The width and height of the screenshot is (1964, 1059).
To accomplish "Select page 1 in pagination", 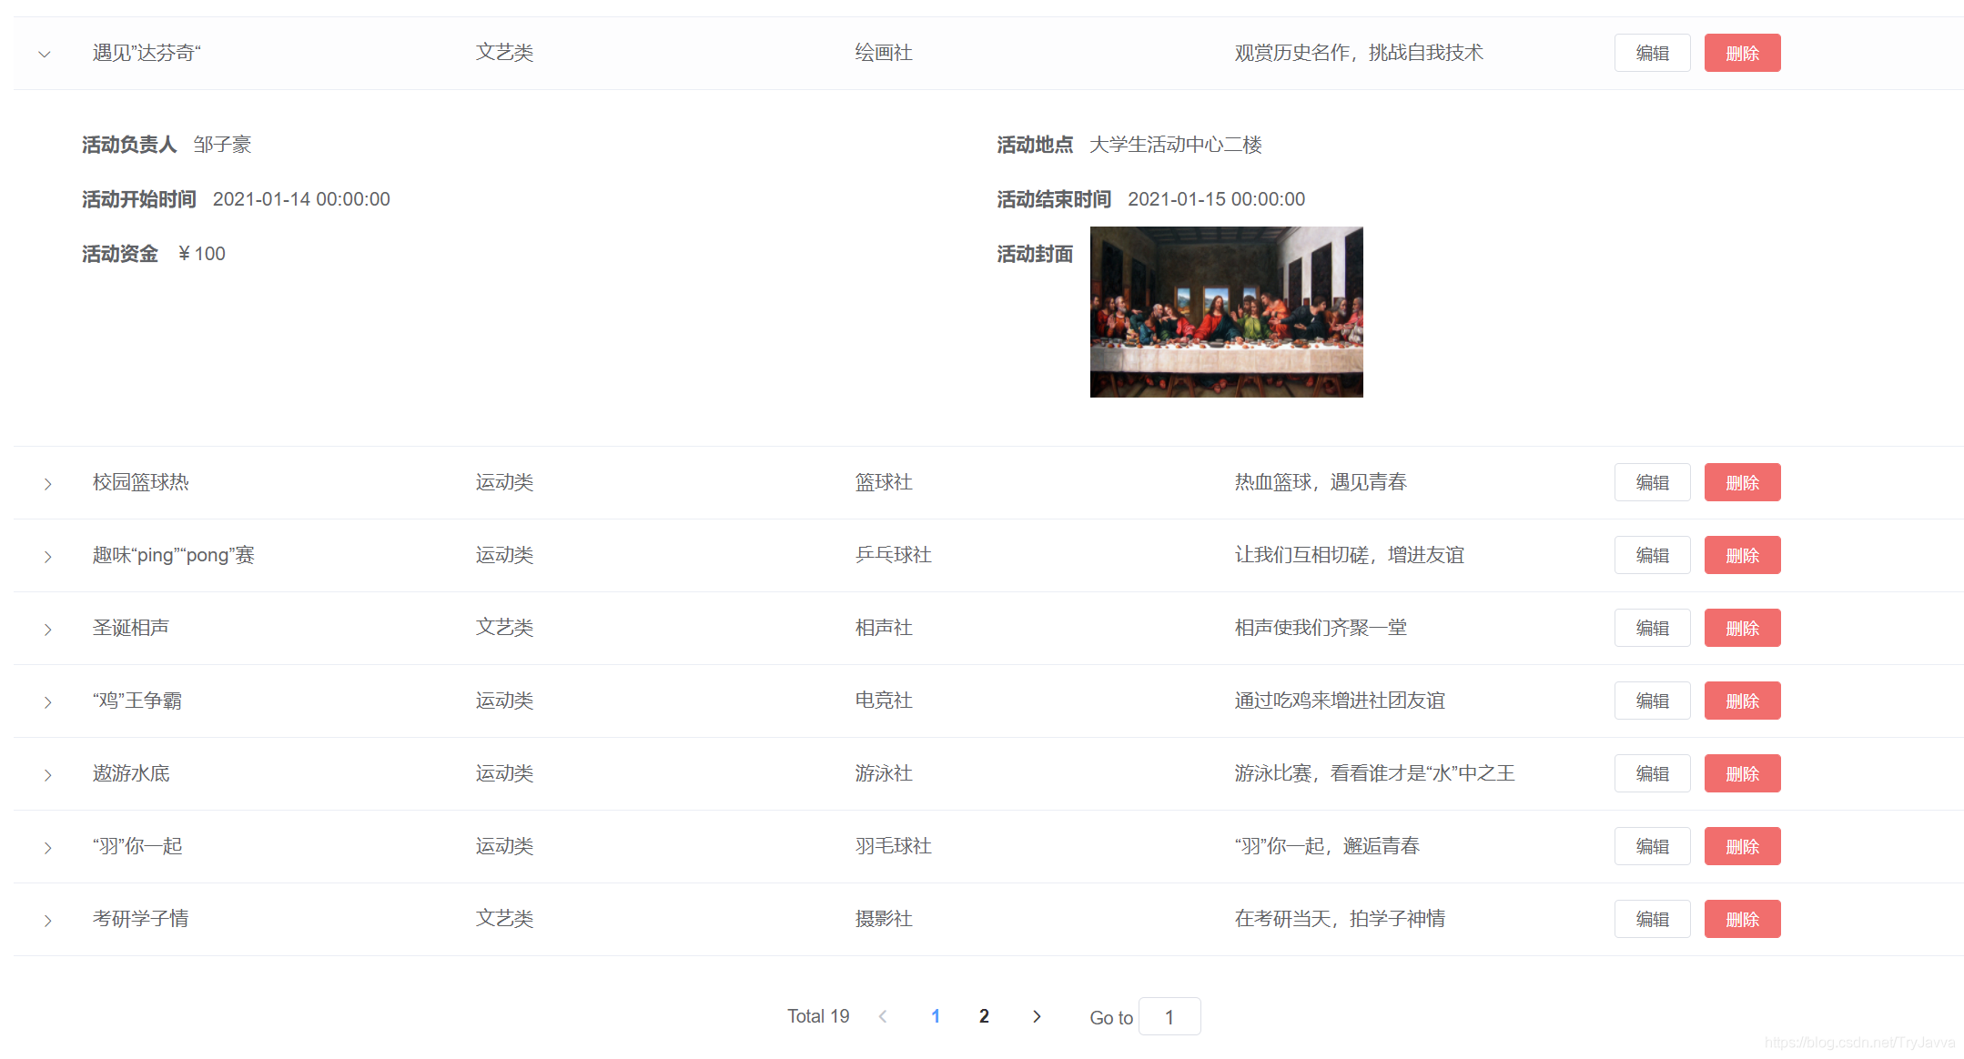I will click(x=936, y=1016).
